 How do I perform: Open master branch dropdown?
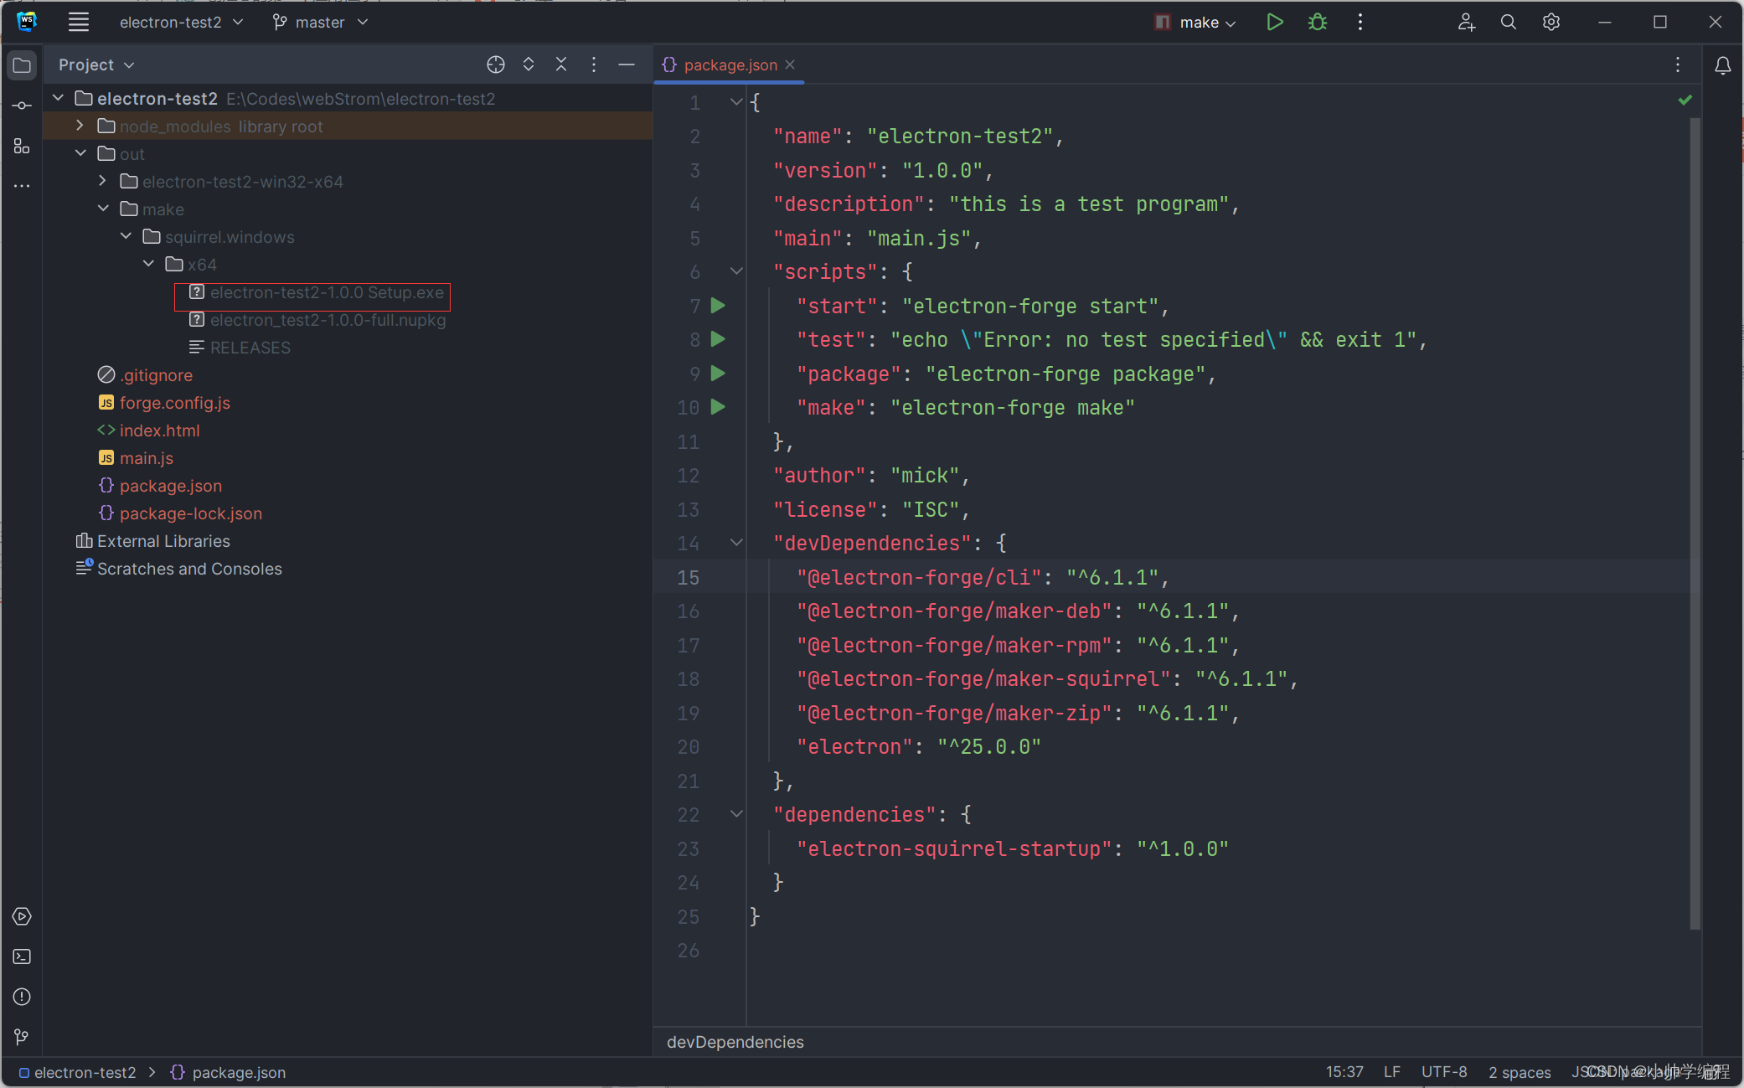(320, 23)
